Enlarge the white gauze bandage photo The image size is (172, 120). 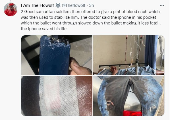click(x=57, y=96)
